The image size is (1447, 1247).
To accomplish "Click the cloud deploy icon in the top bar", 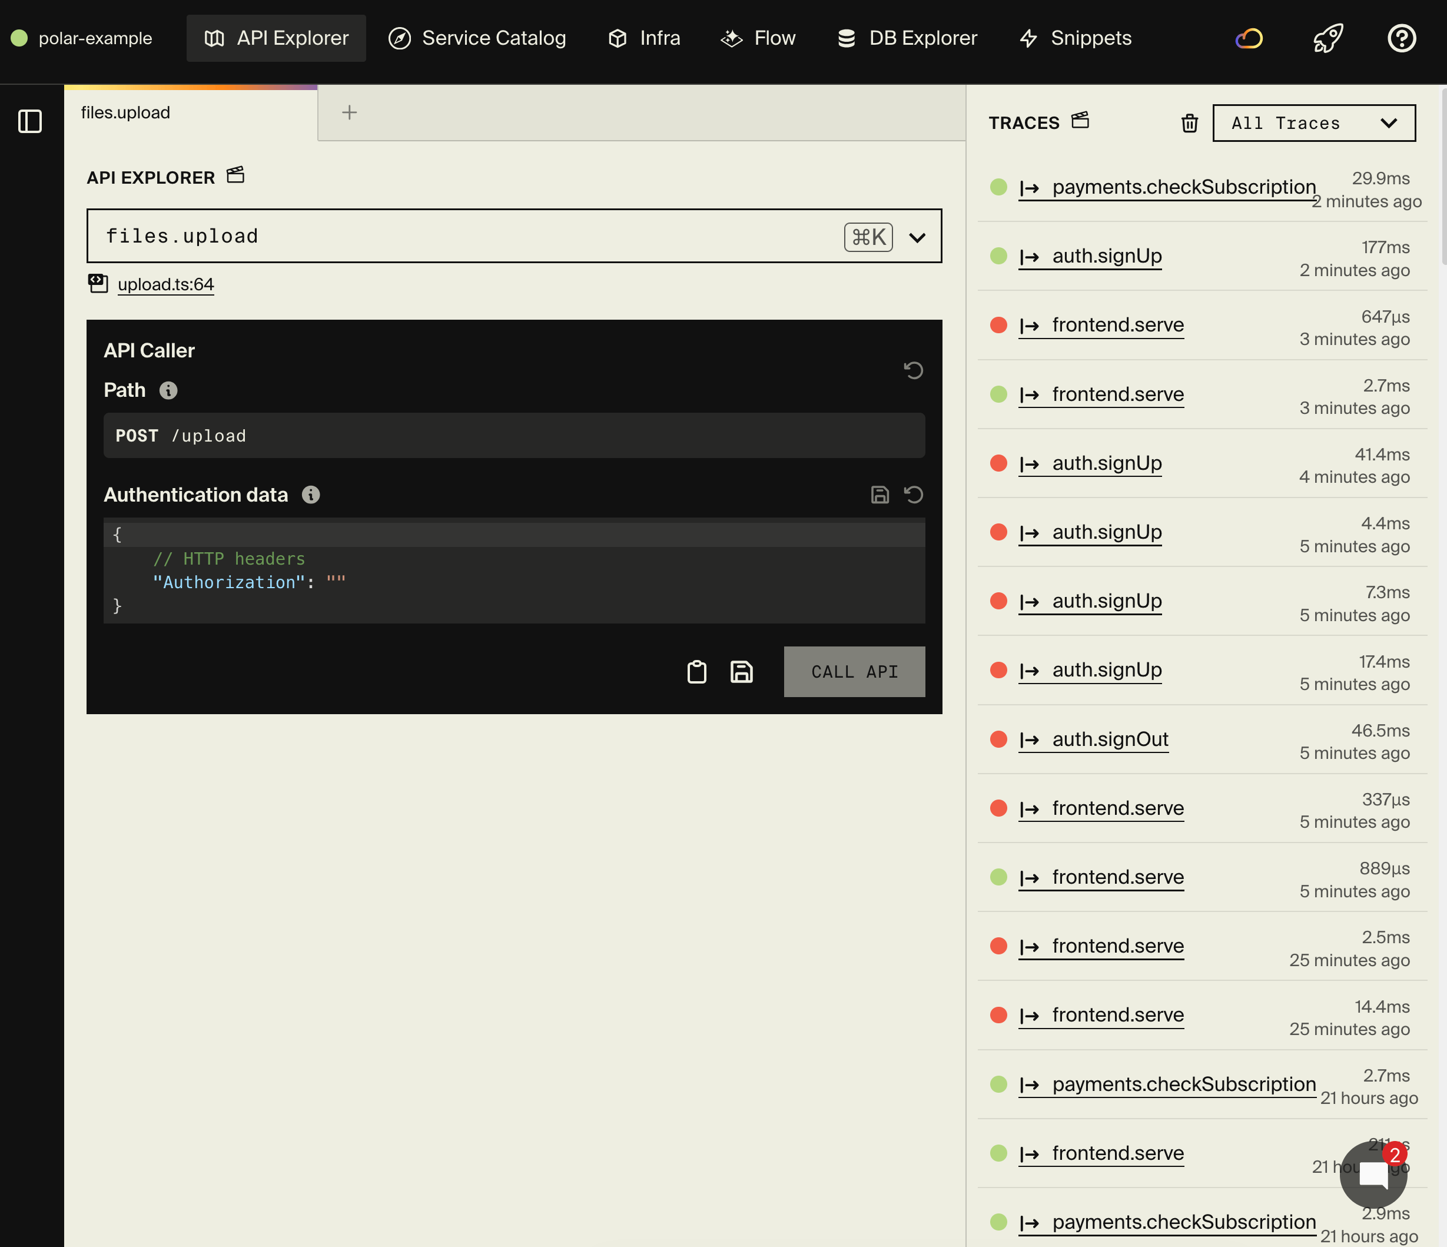I will [1249, 38].
